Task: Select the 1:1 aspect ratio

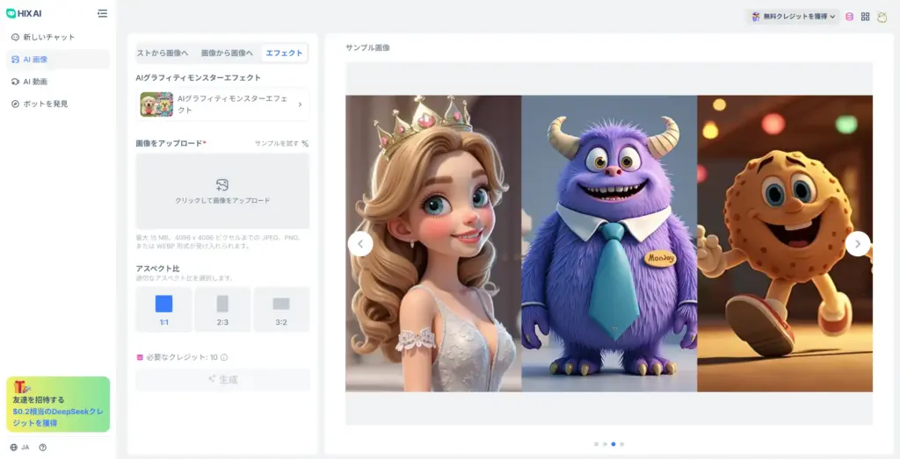Action: click(x=163, y=309)
